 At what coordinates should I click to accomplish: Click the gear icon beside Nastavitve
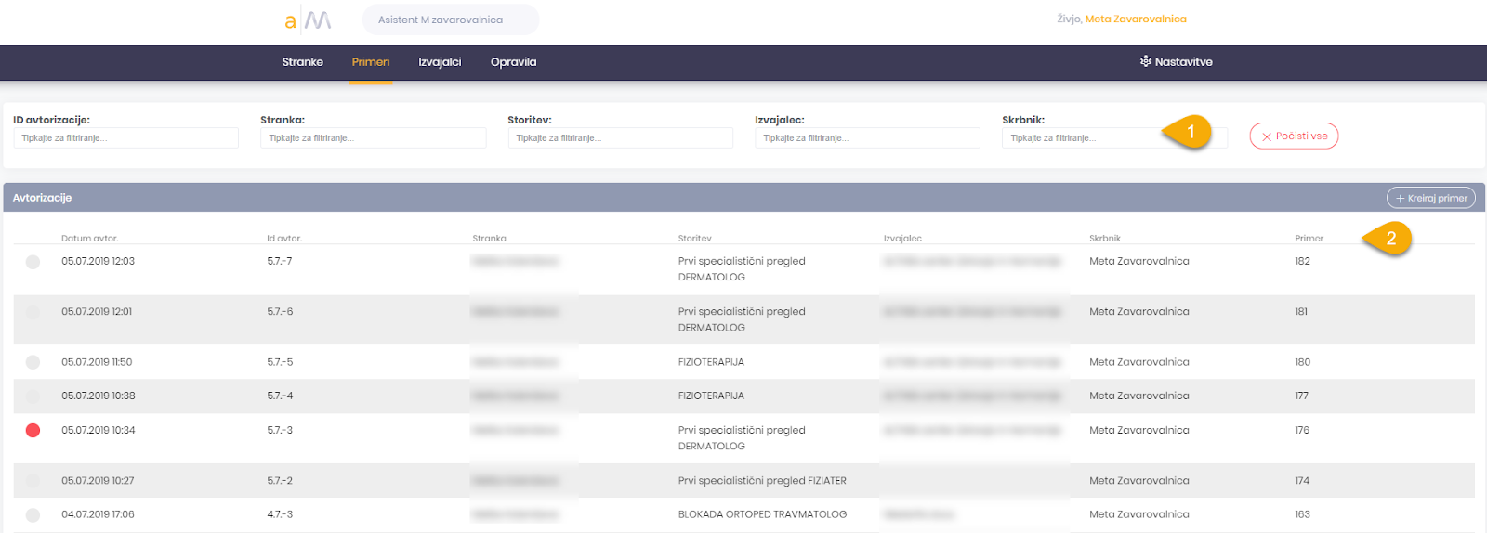coord(1145,61)
